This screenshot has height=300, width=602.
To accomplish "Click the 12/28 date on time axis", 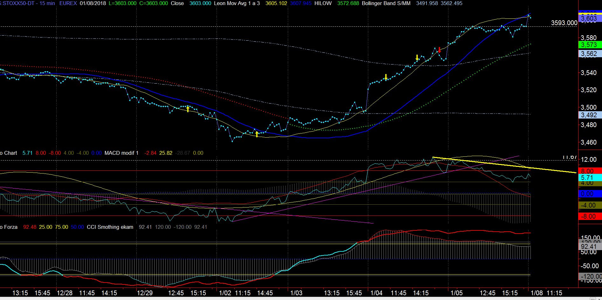I will [x=65, y=293].
